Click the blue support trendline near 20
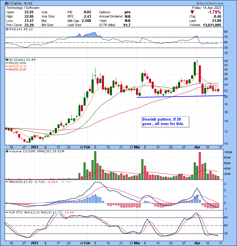 [181, 97]
